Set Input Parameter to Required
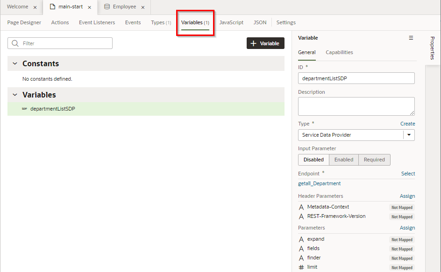The image size is (441, 272). tap(374, 160)
